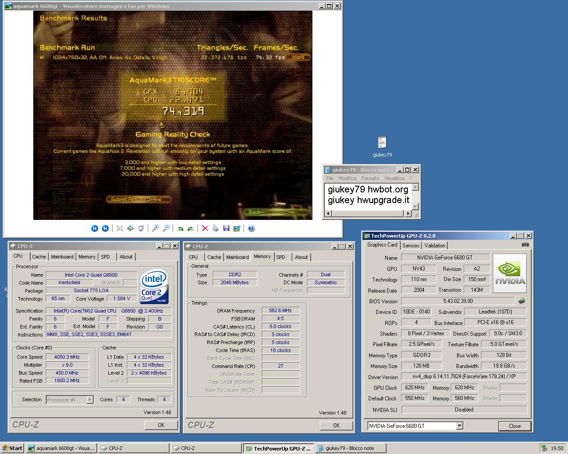The height and width of the screenshot is (454, 568).
Task: Open Memory tab in left CPU-Z window
Action: click(87, 257)
